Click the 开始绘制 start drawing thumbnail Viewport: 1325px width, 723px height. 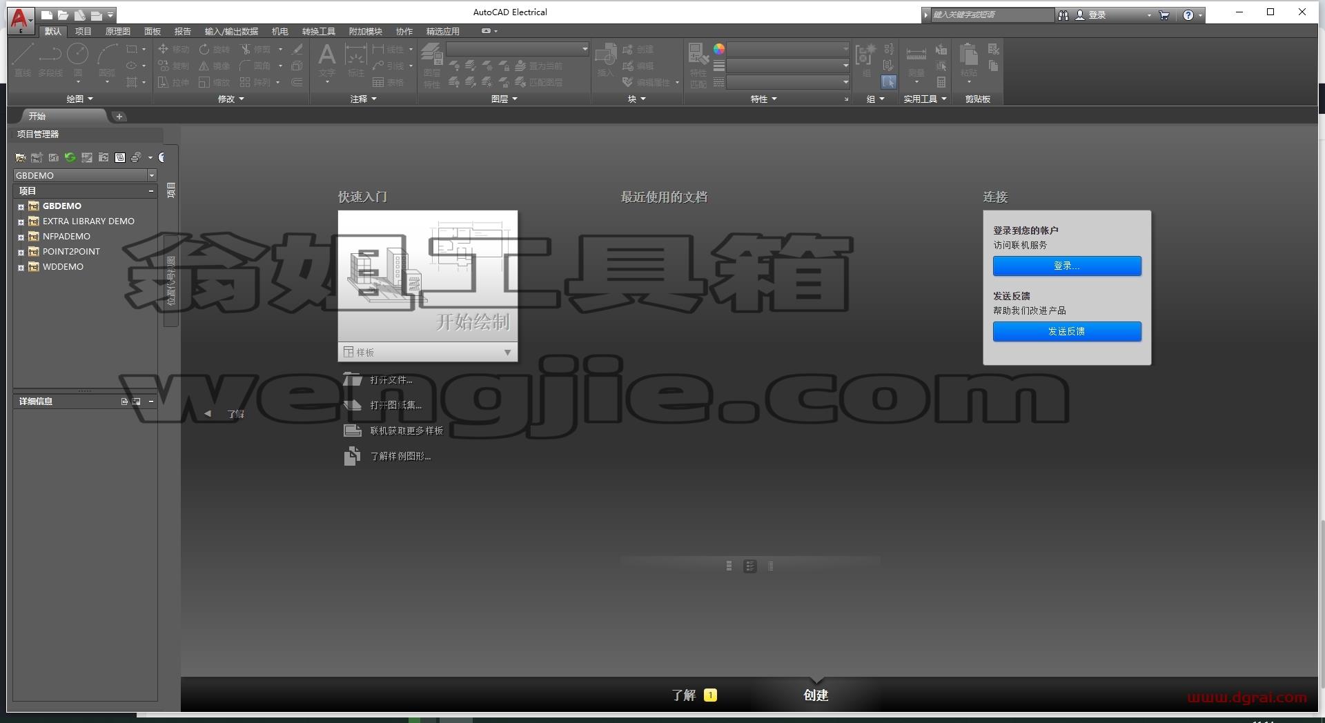point(428,276)
